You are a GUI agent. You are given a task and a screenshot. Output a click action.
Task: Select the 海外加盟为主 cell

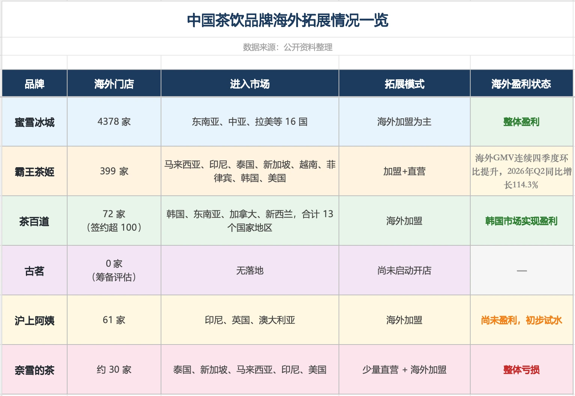point(405,122)
